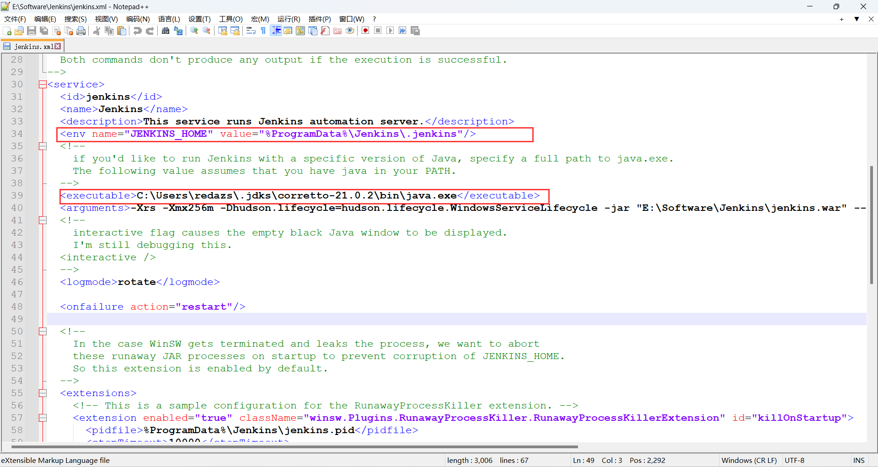Screen dimensions: 878x467
Task: Close the jenkins.xml tab with its X
Action: pos(58,46)
